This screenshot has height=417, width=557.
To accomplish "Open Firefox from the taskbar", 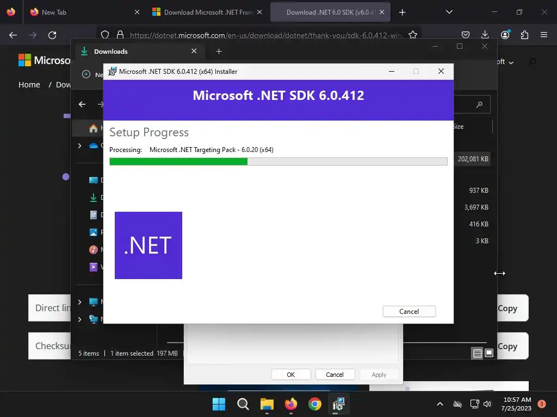I will [291, 404].
